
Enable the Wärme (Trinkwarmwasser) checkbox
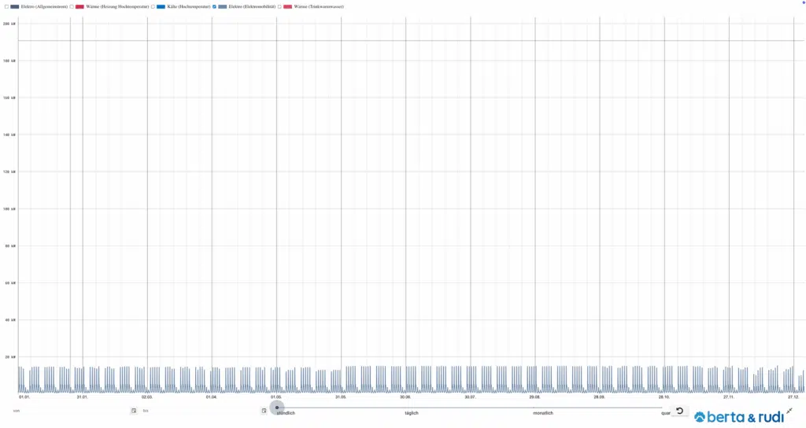click(x=279, y=6)
